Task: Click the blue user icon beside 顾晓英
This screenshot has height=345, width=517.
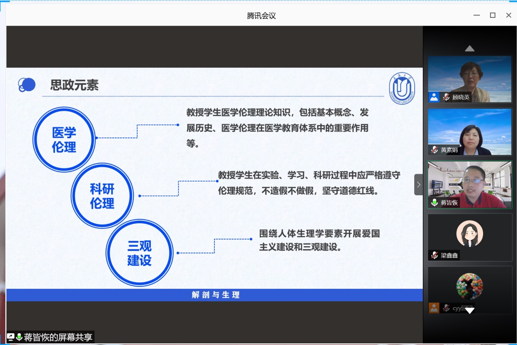Action: click(434, 97)
